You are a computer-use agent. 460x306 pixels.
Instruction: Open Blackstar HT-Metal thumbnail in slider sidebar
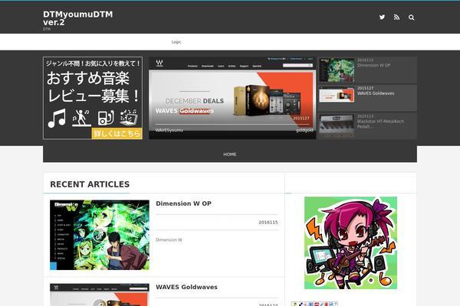pos(337,126)
